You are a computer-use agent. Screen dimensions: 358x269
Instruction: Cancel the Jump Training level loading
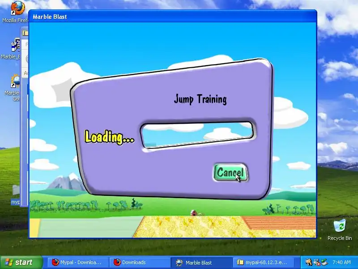(x=230, y=173)
